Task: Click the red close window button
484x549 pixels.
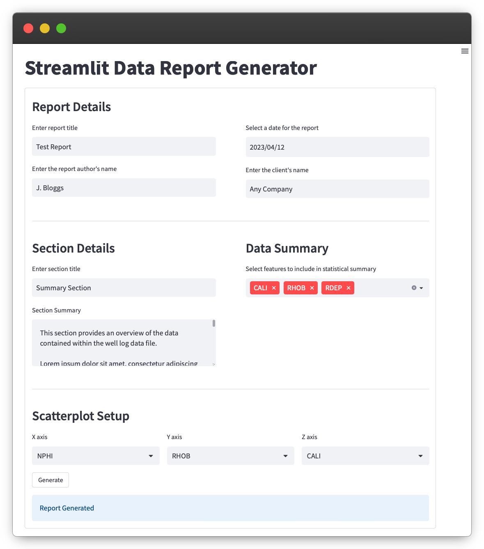Action: click(28, 28)
